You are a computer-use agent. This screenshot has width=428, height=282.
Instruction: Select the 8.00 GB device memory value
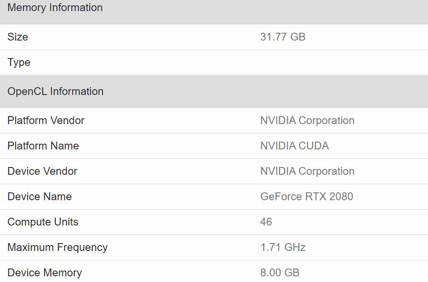point(280,273)
